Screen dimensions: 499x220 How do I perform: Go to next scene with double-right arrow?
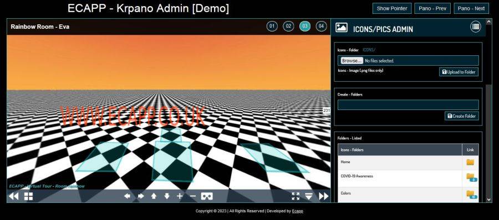(x=324, y=196)
